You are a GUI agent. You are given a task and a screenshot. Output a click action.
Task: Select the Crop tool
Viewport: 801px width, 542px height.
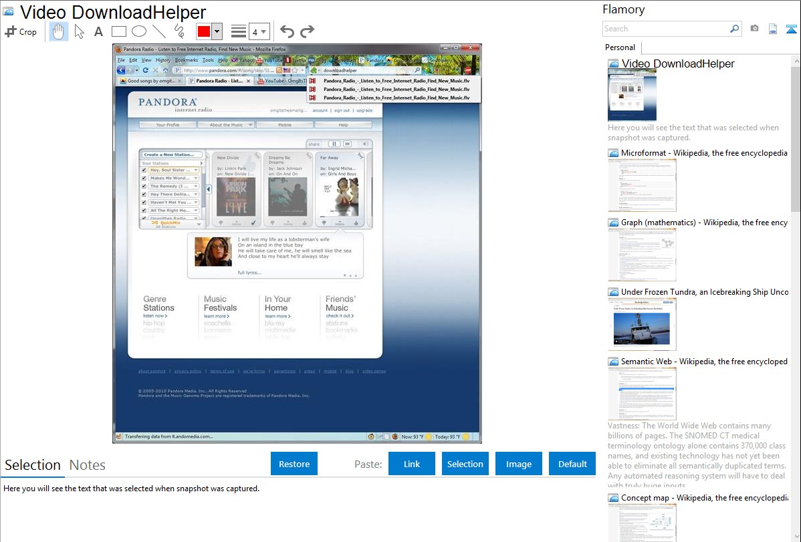click(21, 31)
